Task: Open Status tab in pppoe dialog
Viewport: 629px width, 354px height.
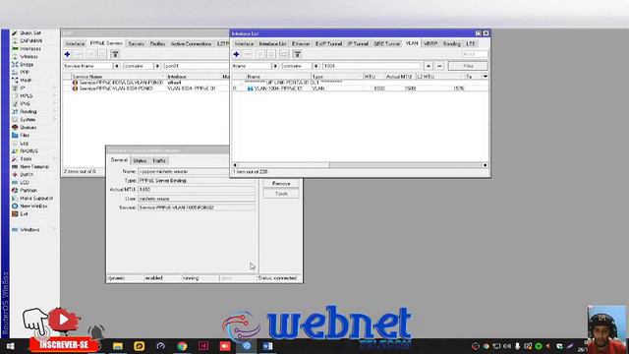Action: (140, 160)
